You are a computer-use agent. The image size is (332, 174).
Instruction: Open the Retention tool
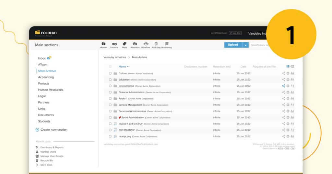pos(135,45)
